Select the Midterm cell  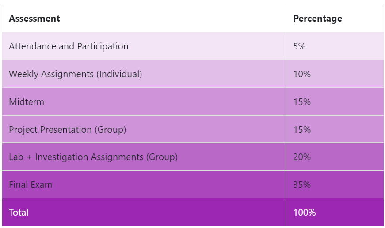27,102
